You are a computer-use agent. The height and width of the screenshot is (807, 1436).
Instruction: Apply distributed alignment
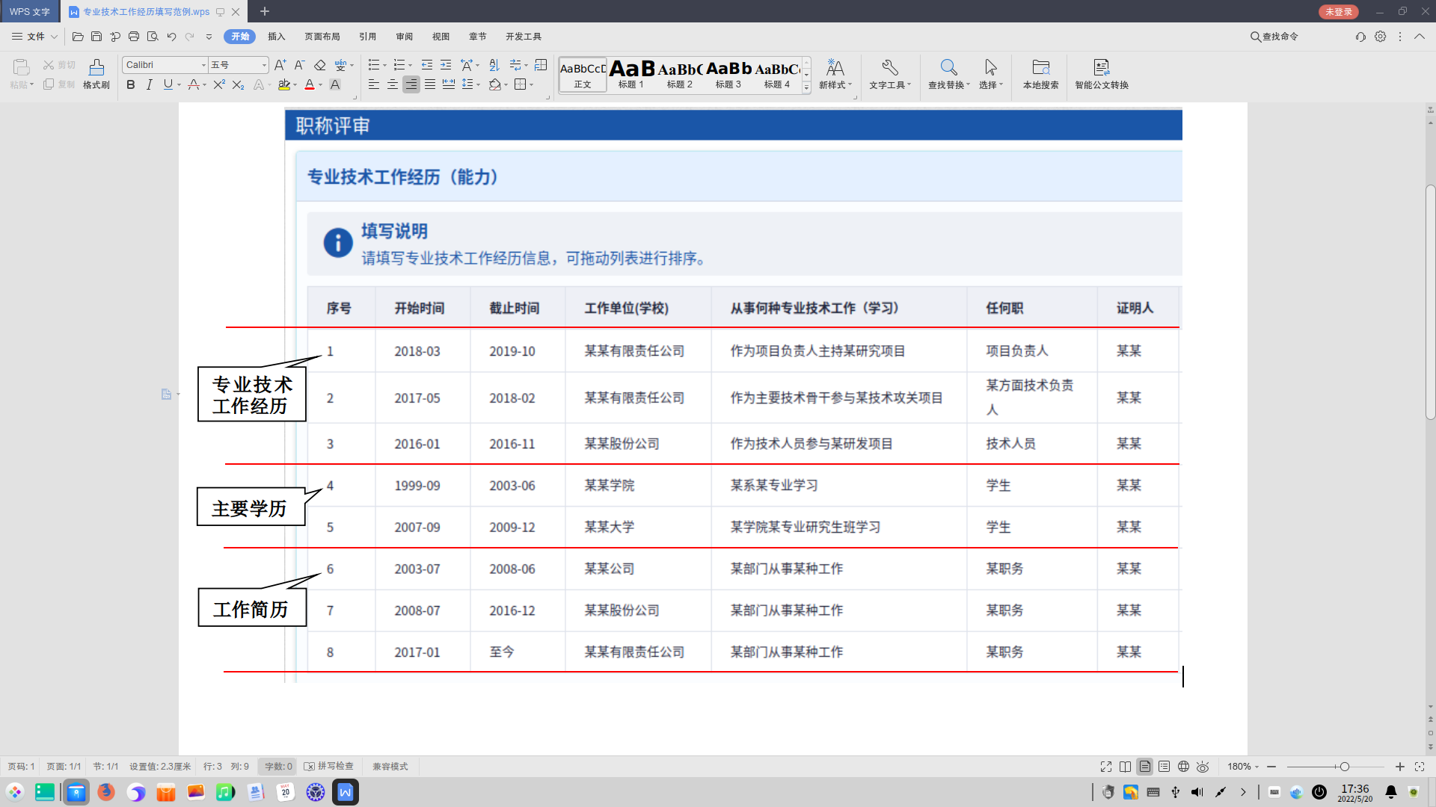(448, 84)
